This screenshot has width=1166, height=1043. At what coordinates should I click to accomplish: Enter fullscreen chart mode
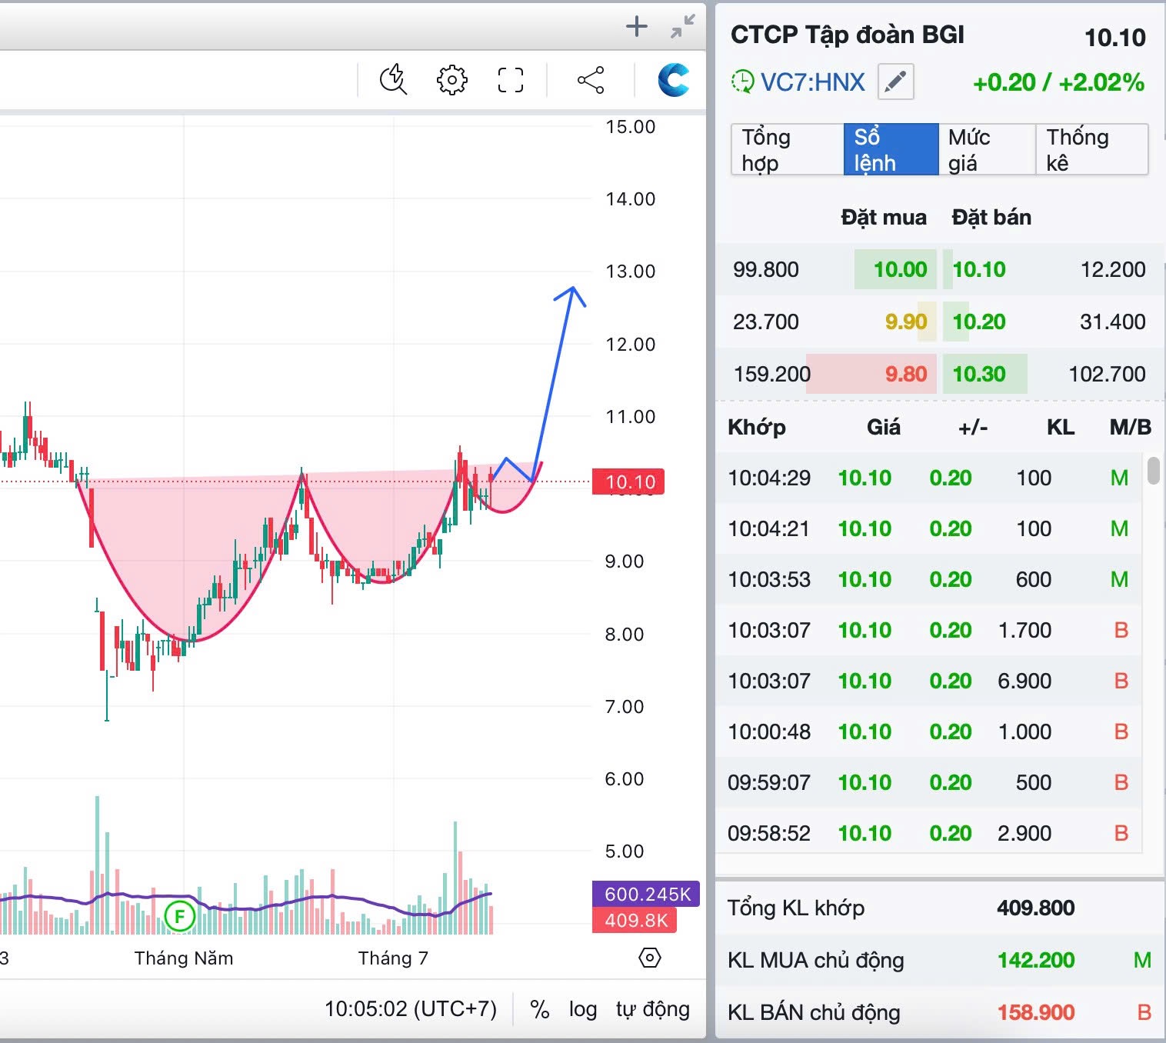[x=511, y=79]
